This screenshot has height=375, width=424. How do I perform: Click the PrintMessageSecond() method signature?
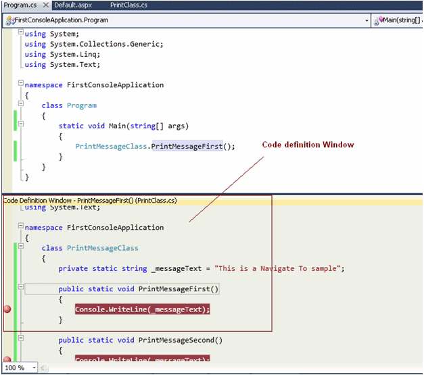pos(141,340)
